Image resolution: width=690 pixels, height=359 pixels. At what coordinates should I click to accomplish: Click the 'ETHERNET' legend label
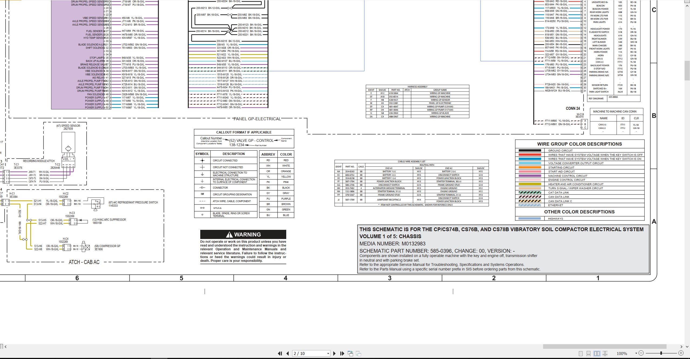click(556, 205)
